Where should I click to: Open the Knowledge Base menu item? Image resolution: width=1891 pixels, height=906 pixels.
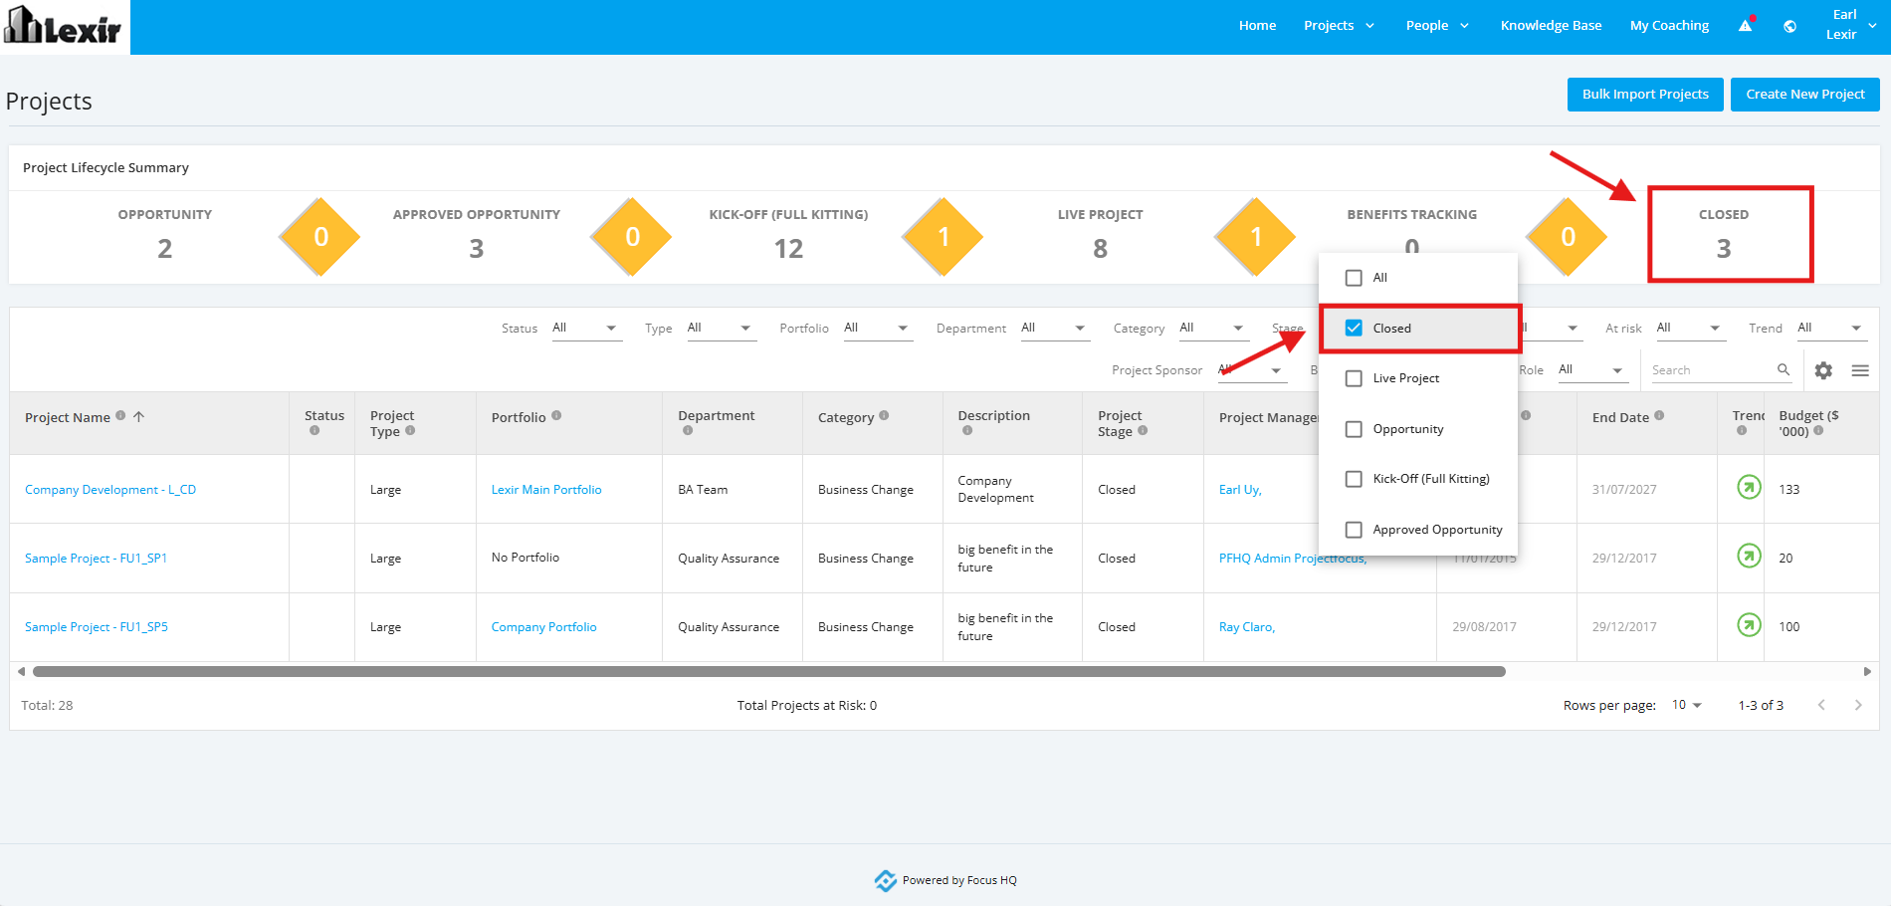[x=1551, y=26]
